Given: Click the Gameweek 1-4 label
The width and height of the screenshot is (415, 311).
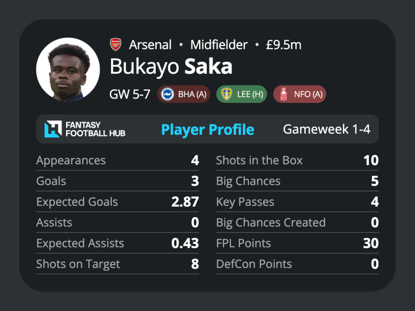Looking at the screenshot, I should tap(327, 129).
